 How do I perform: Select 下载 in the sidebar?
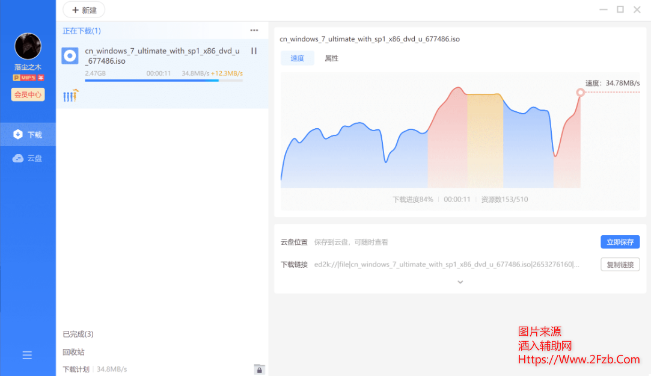(28, 134)
